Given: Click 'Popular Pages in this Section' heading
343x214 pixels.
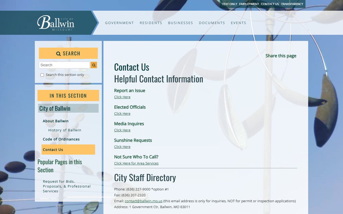Looking at the screenshot, I should [x=60, y=166].
